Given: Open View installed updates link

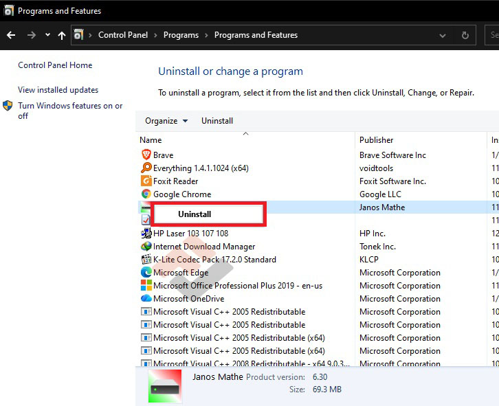Looking at the screenshot, I should coord(58,90).
